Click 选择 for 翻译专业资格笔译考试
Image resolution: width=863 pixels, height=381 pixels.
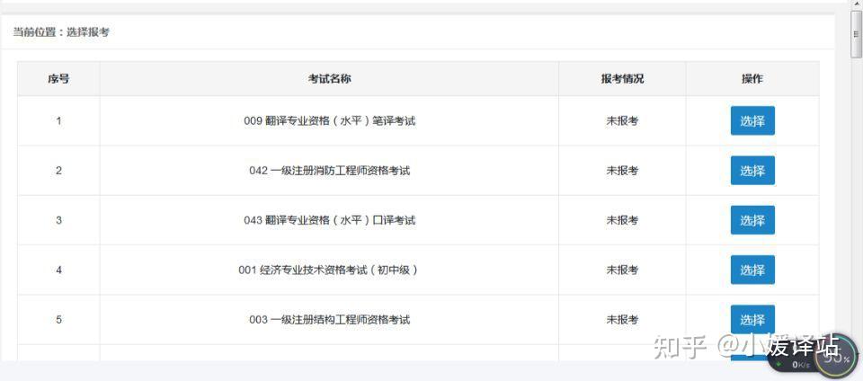point(752,121)
